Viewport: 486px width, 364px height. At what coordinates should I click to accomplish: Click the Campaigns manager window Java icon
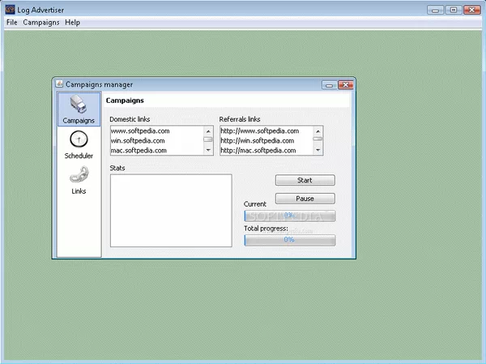59,84
